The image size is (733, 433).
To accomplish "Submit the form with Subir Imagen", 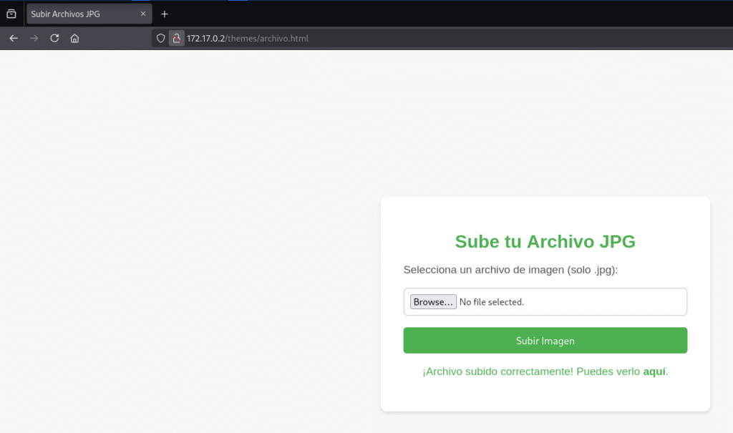I will tap(545, 341).
